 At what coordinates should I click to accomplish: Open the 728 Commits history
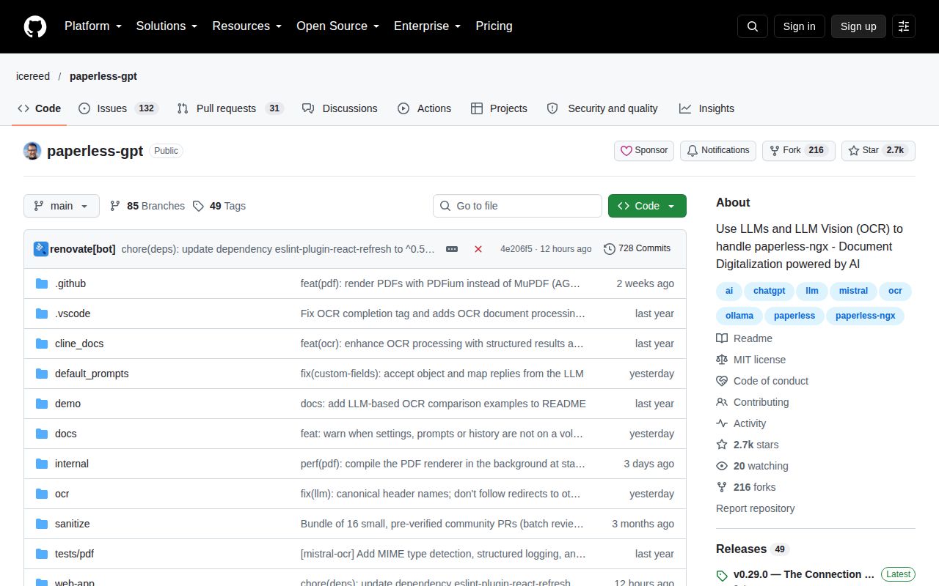[x=637, y=249]
